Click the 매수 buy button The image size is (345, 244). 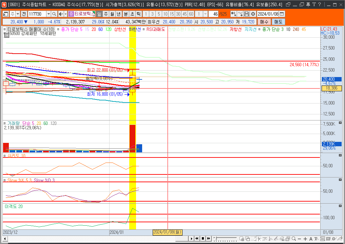(x=264, y=22)
